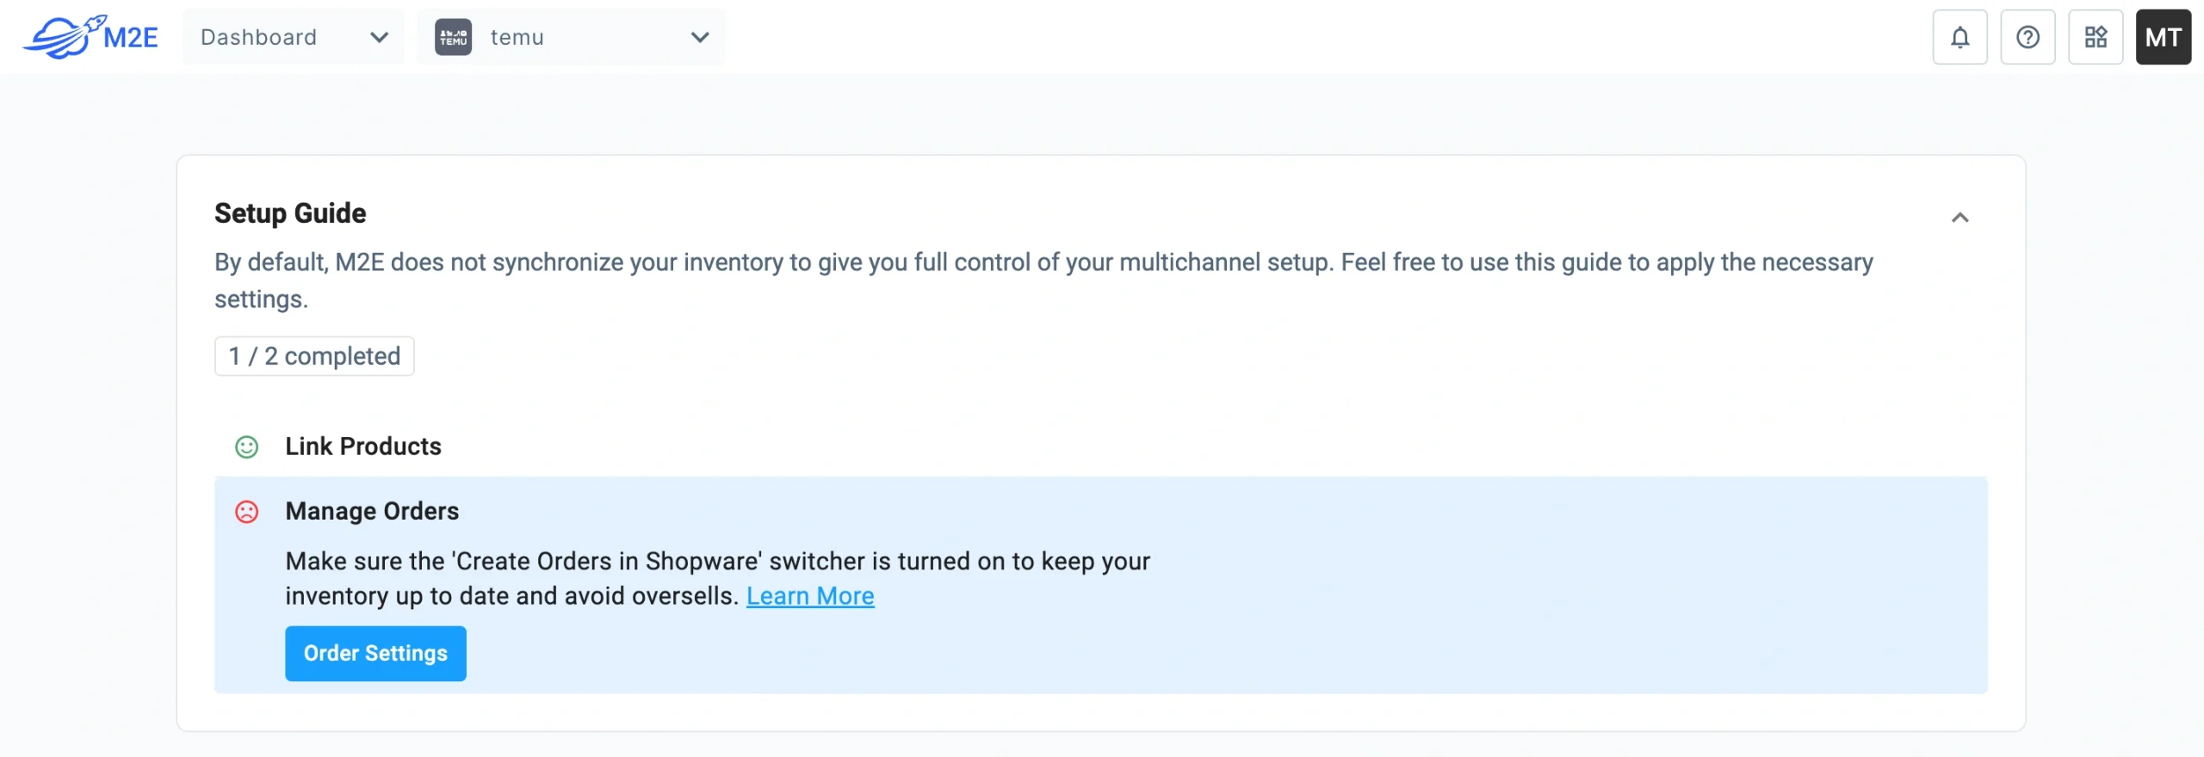Click the green smiley beside Link Products
Image resolution: width=2204 pixels, height=757 pixels.
(247, 447)
